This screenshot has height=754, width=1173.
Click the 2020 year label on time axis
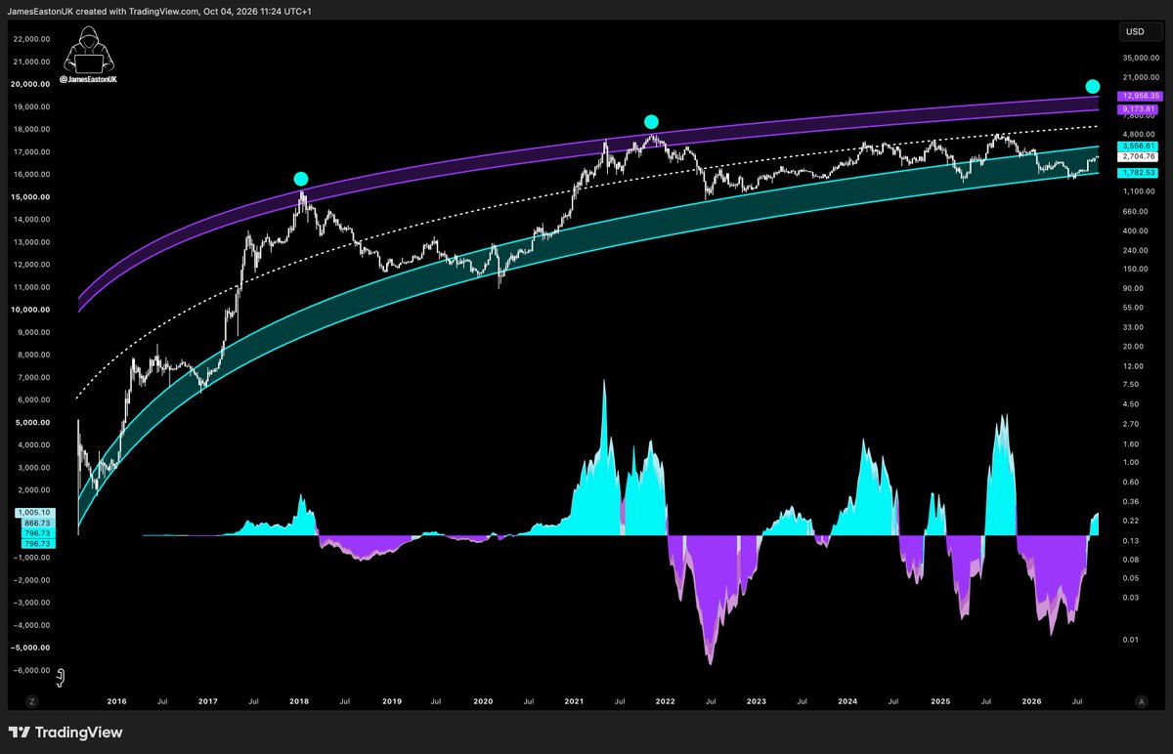point(482,701)
